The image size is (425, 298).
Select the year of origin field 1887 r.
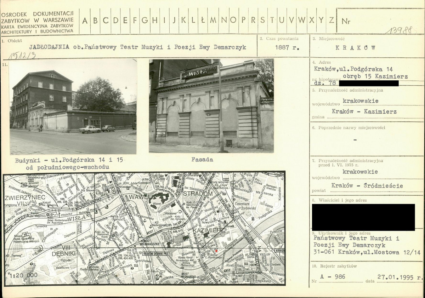tap(282, 47)
